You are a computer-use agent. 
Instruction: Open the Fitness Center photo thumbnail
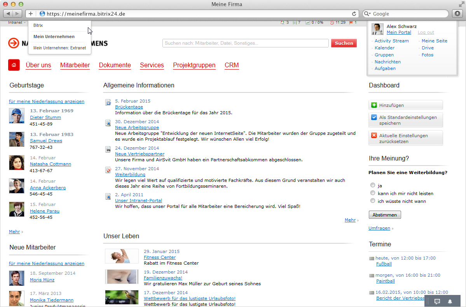[122, 256]
